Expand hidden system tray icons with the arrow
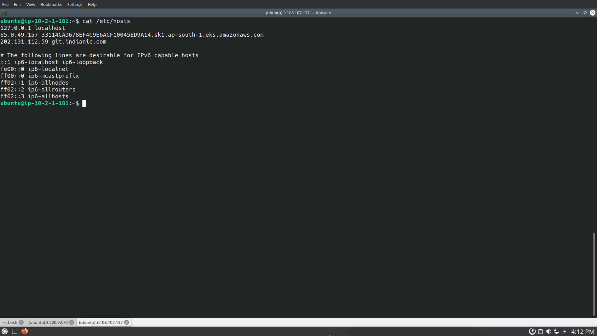 click(x=564, y=331)
